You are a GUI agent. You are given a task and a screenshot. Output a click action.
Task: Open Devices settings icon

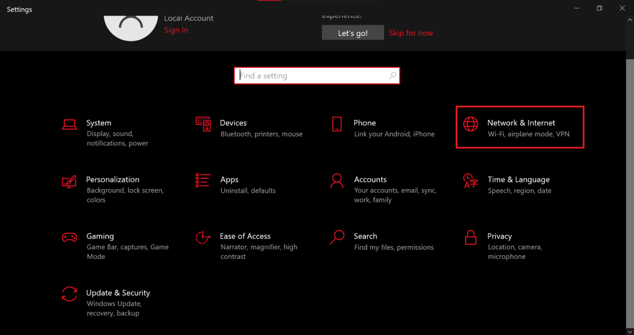pyautogui.click(x=203, y=124)
